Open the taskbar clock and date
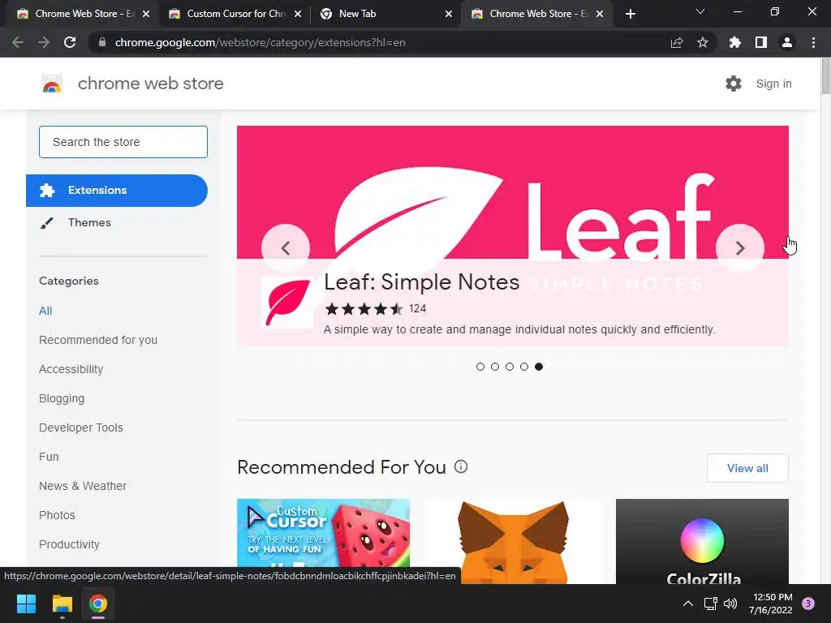The image size is (831, 623). pos(770,604)
